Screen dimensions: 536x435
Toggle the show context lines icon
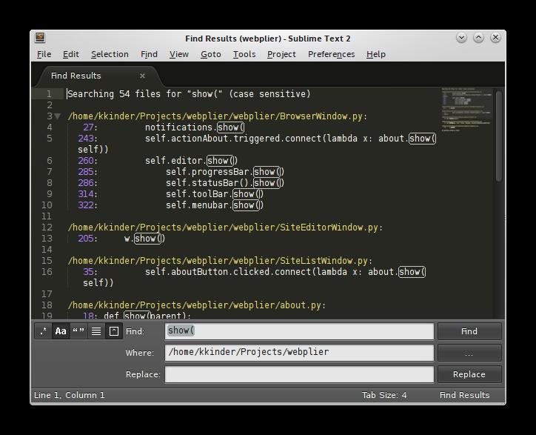point(96,331)
